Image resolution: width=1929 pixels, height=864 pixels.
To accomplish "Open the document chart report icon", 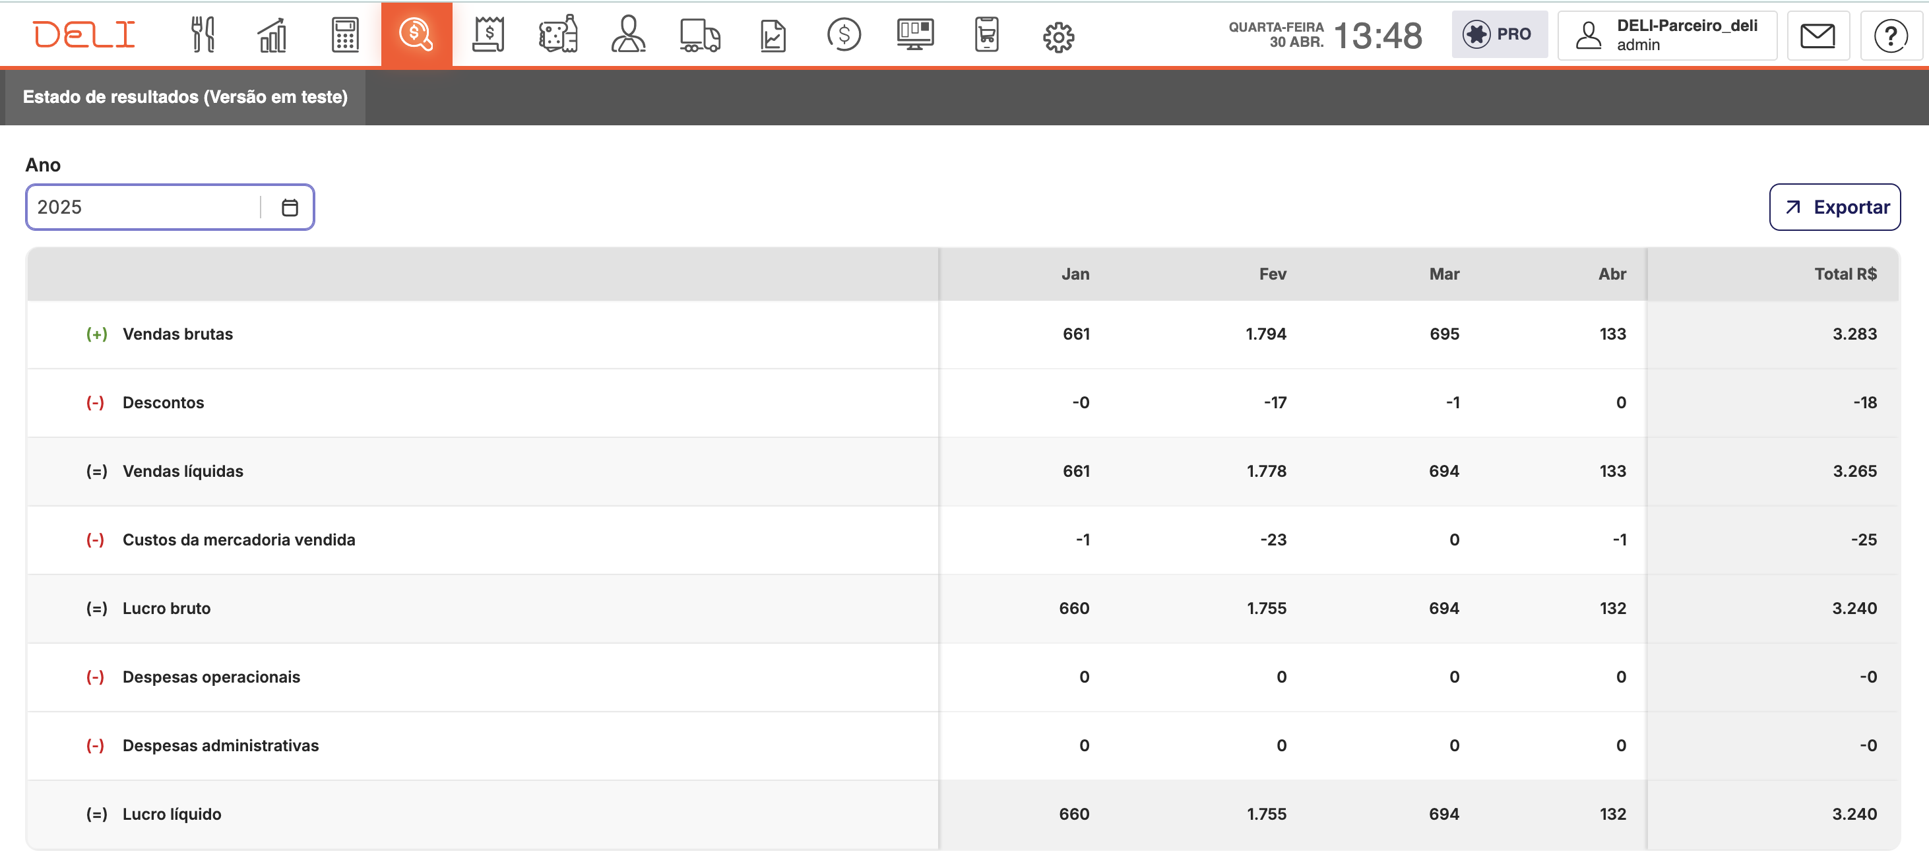I will tap(773, 34).
